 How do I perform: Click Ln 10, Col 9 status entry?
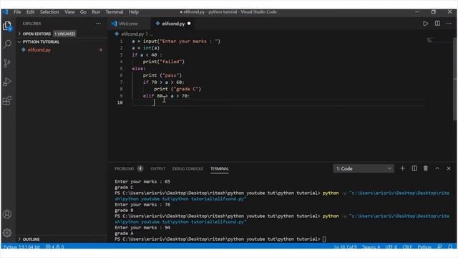(x=345, y=247)
